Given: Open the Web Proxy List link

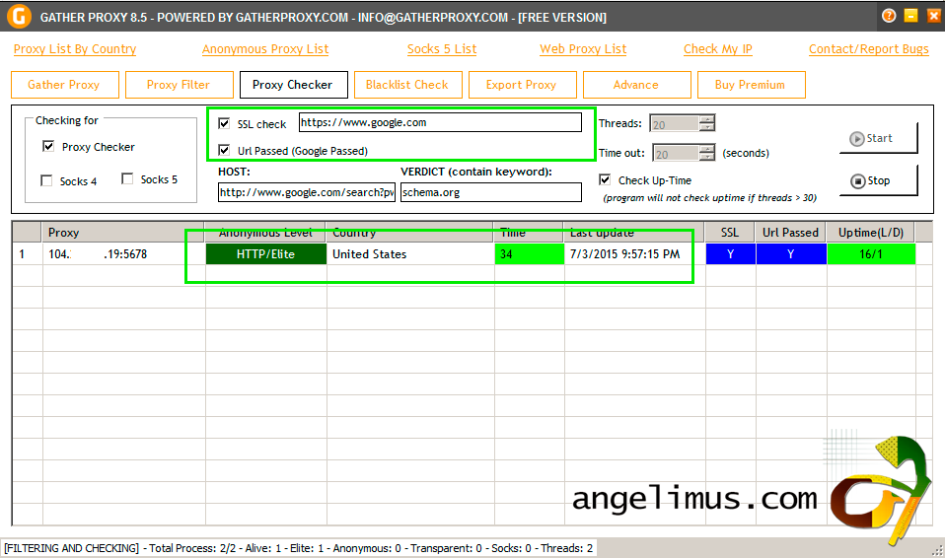Looking at the screenshot, I should (583, 49).
